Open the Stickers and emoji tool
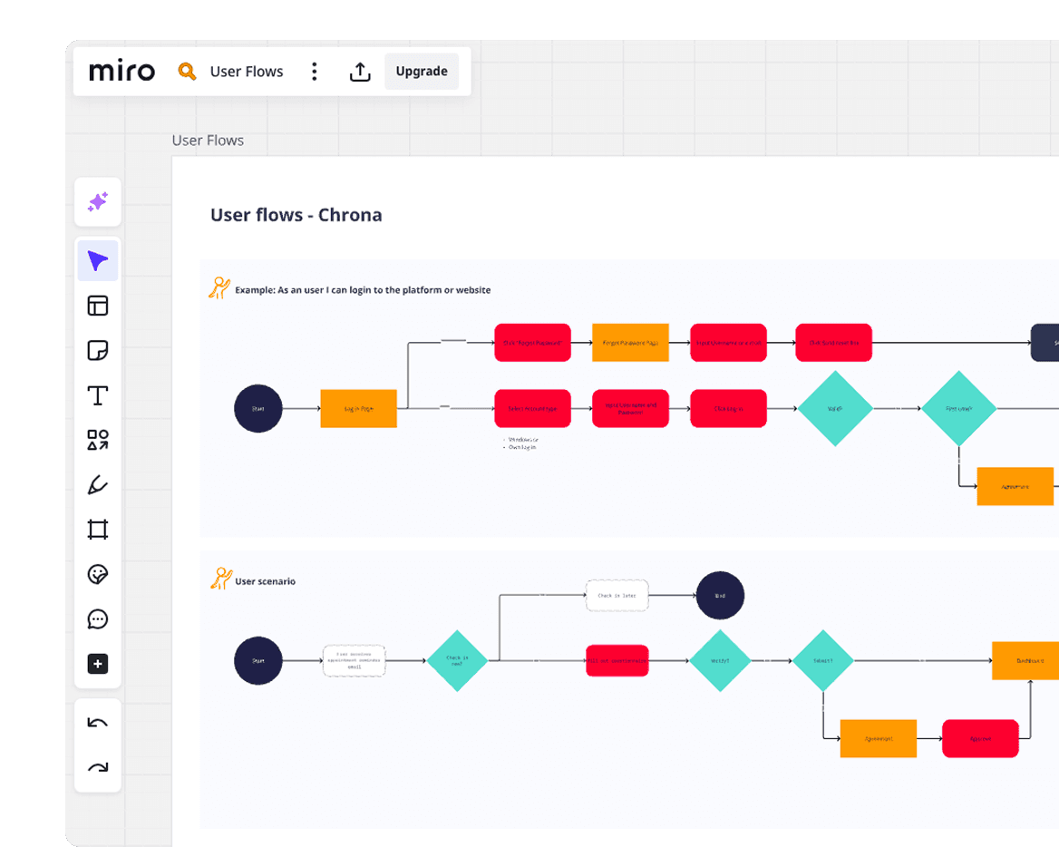Image resolution: width=1059 pixels, height=847 pixels. click(98, 574)
